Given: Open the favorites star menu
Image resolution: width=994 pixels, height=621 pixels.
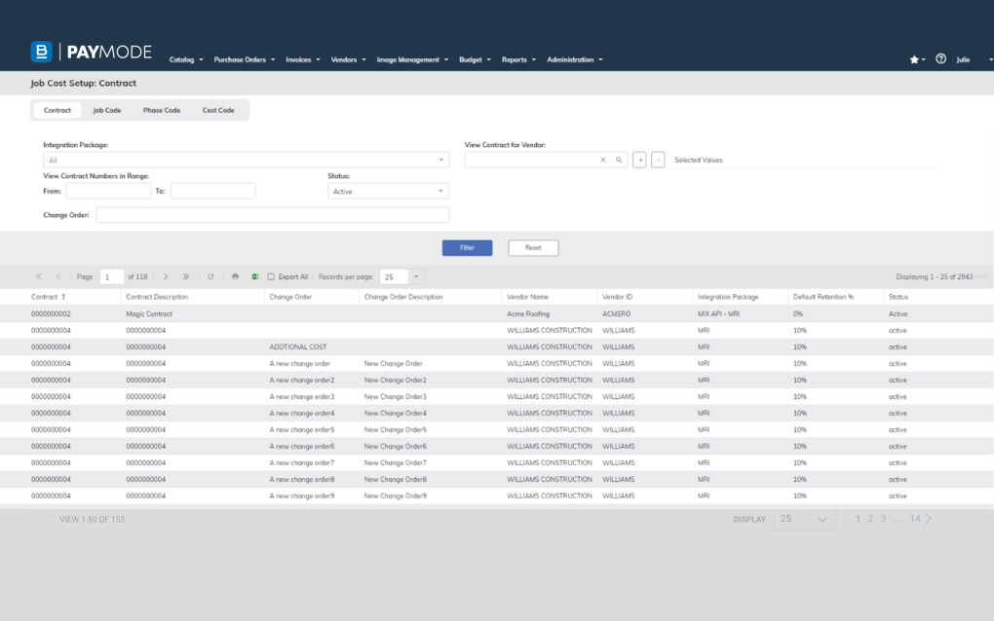Looking at the screenshot, I should tap(916, 59).
